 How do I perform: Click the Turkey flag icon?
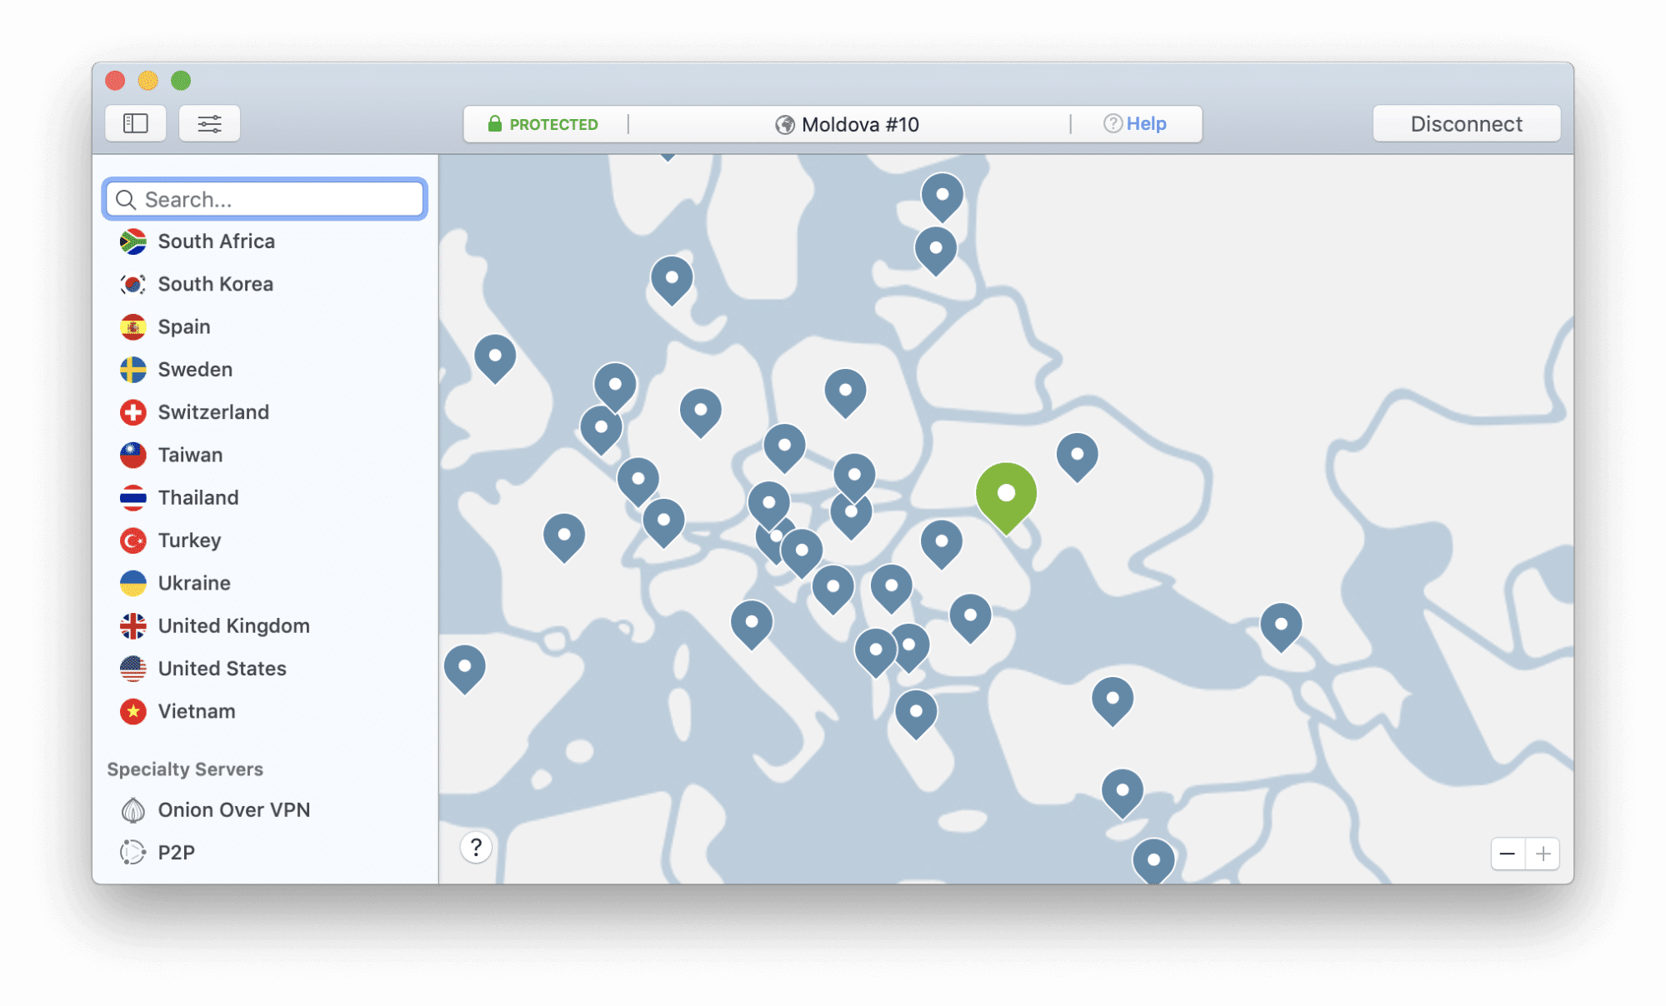133,540
